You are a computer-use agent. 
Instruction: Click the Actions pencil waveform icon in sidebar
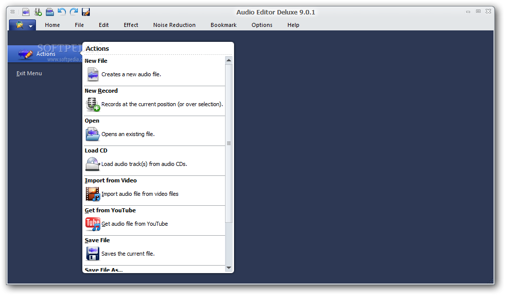coord(25,54)
